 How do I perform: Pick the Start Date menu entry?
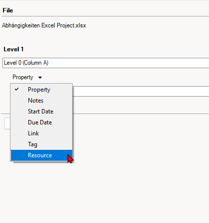coord(41,111)
